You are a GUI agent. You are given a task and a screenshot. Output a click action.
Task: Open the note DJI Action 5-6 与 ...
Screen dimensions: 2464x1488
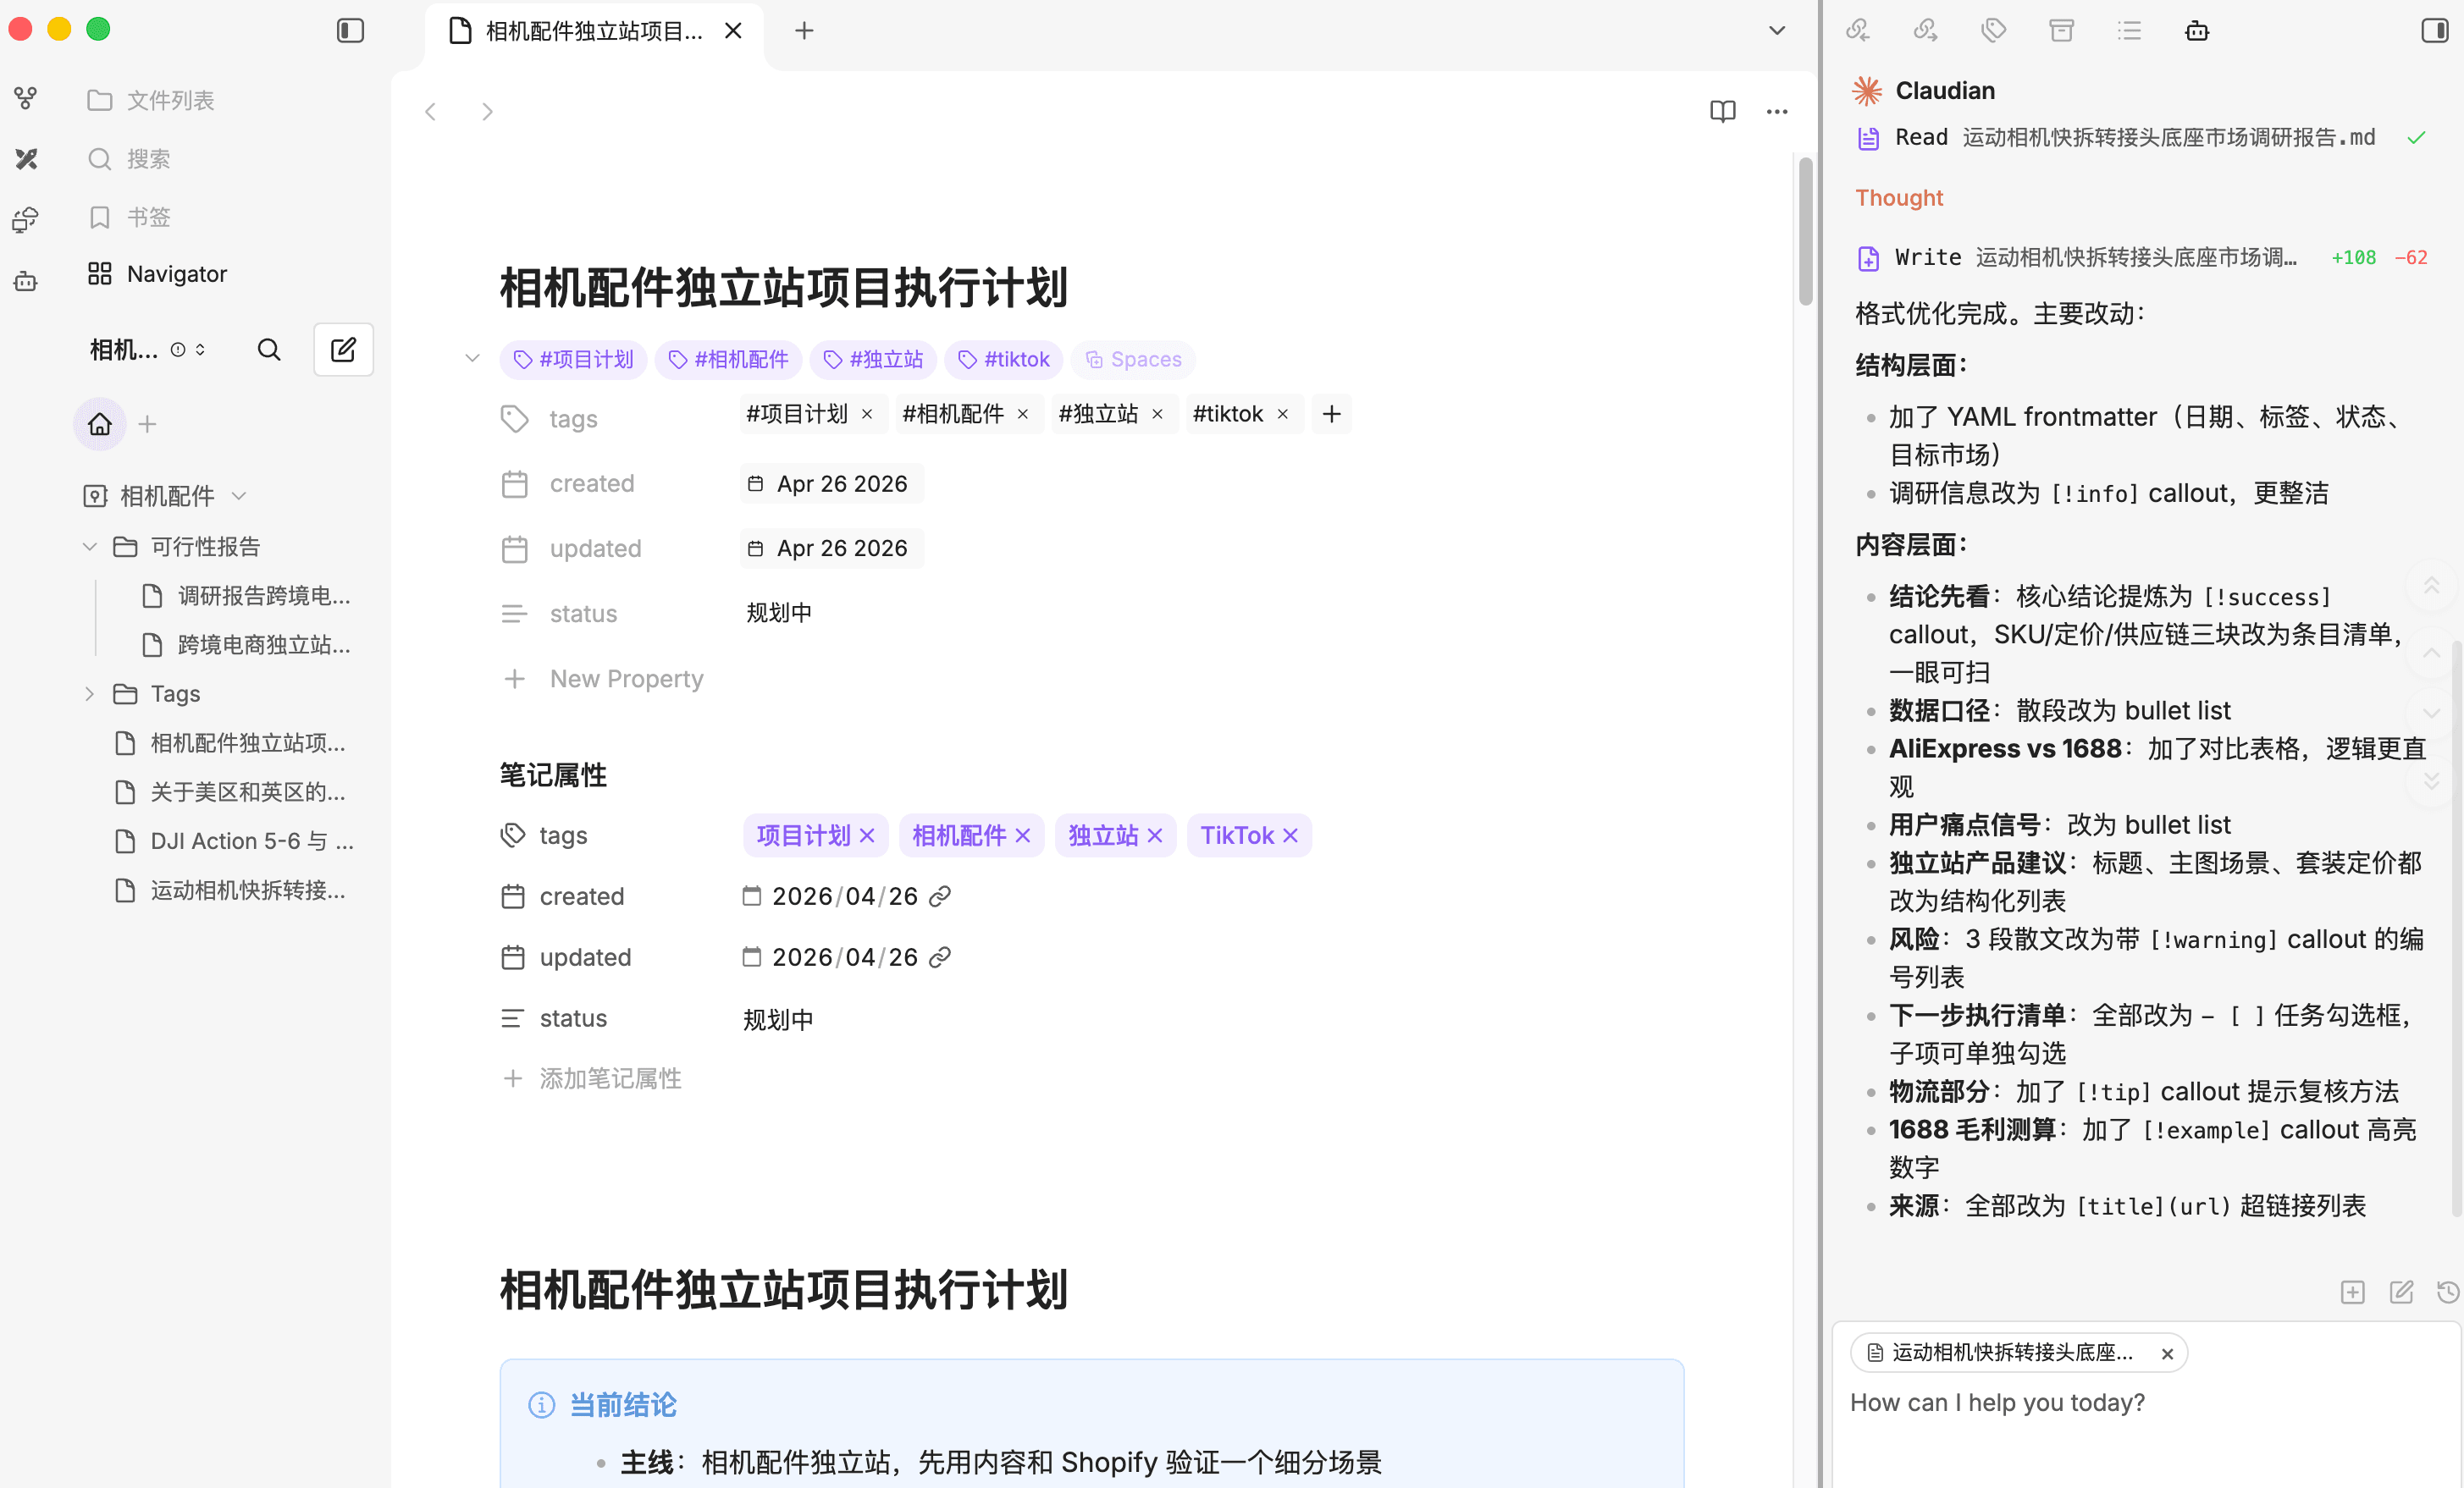pyautogui.click(x=232, y=841)
